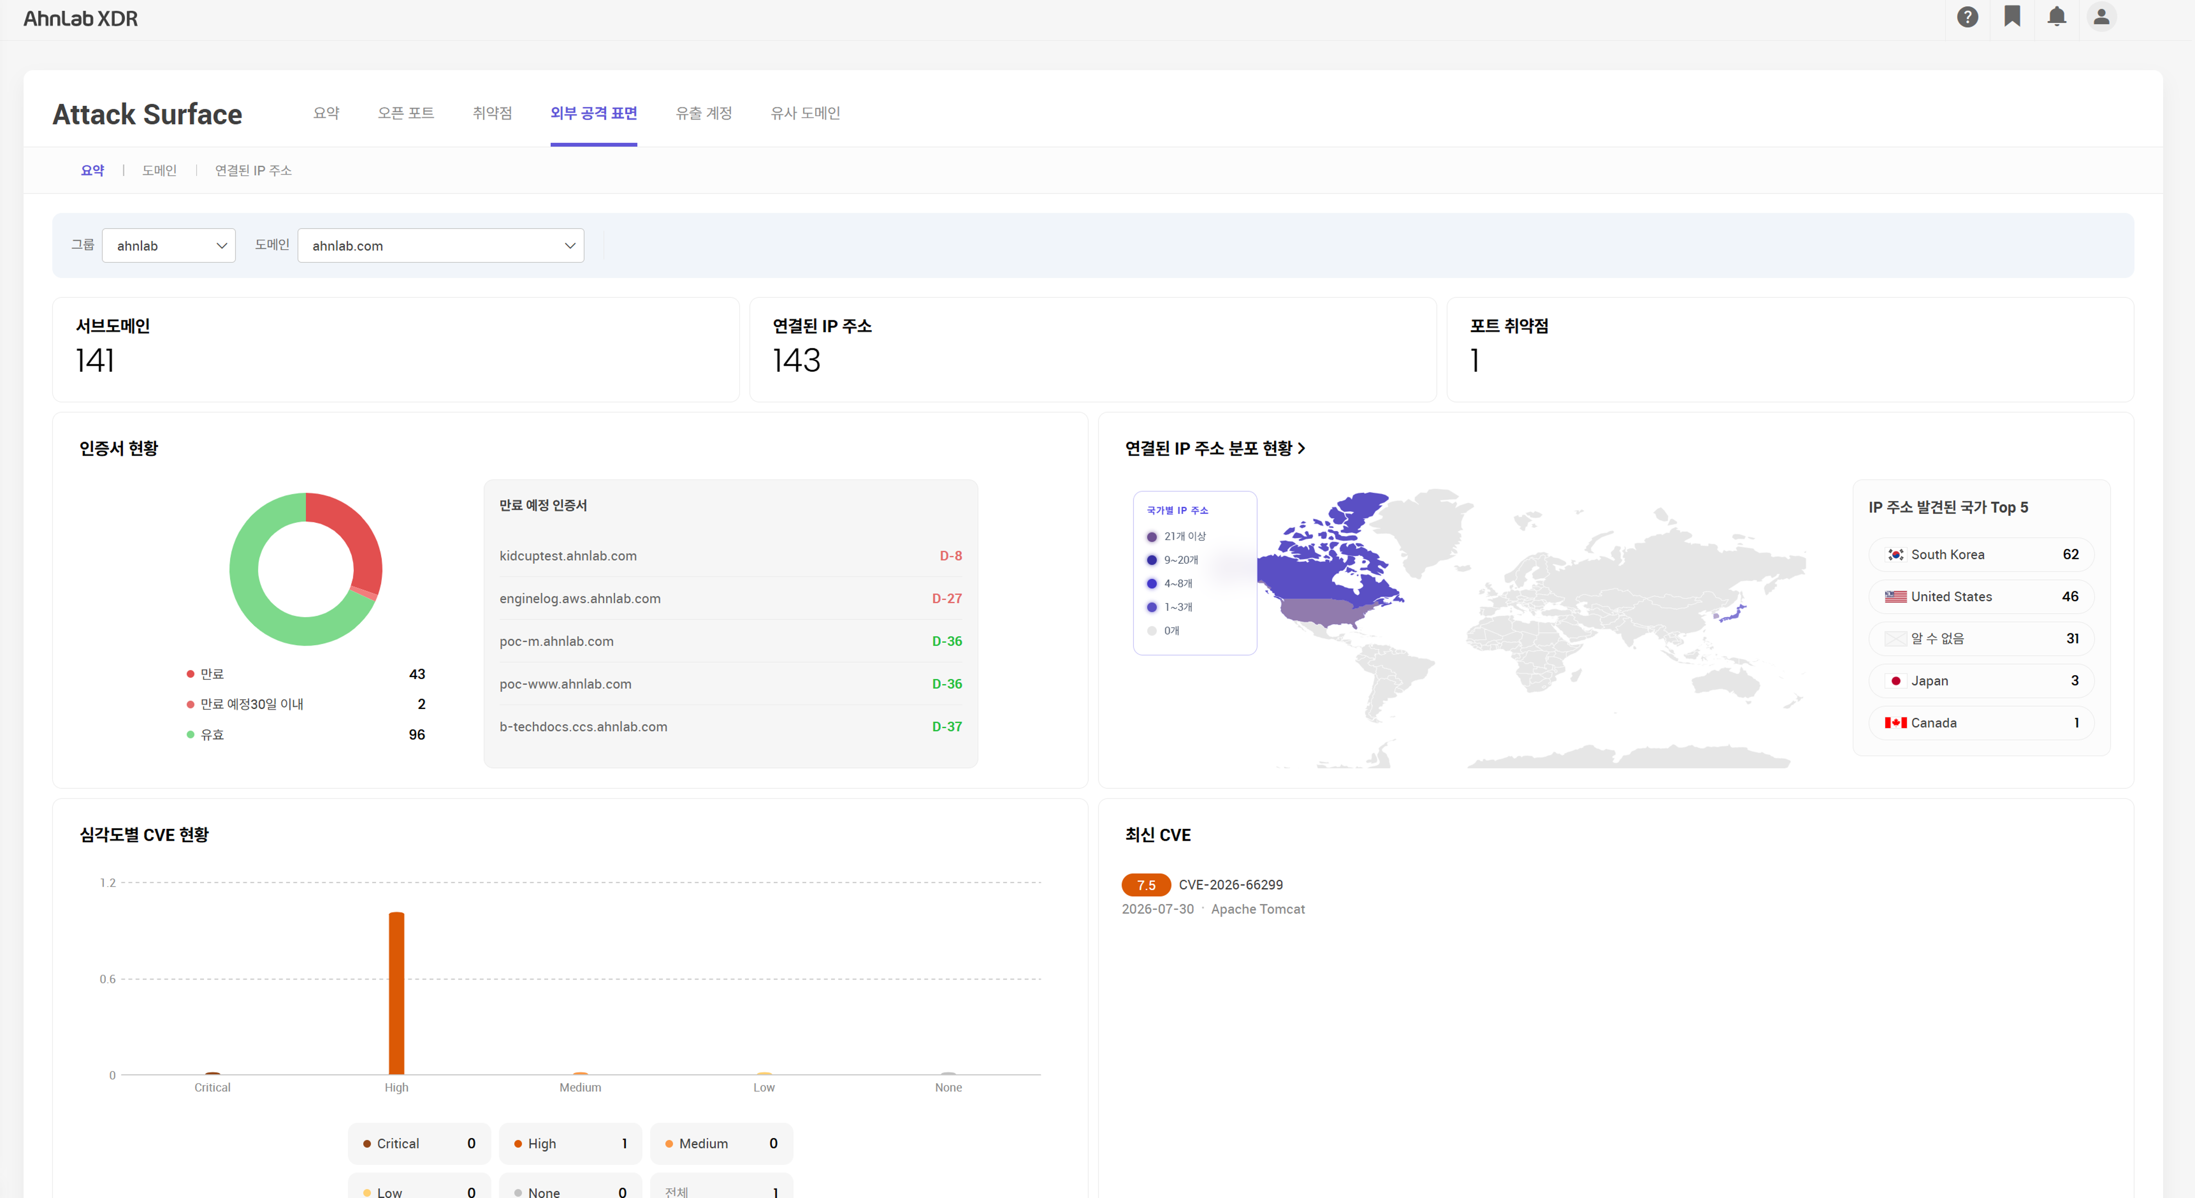Click the 9~20개 map legend swatch

tap(1151, 560)
